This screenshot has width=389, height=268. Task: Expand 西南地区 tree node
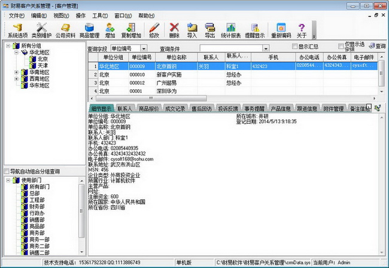16,79
